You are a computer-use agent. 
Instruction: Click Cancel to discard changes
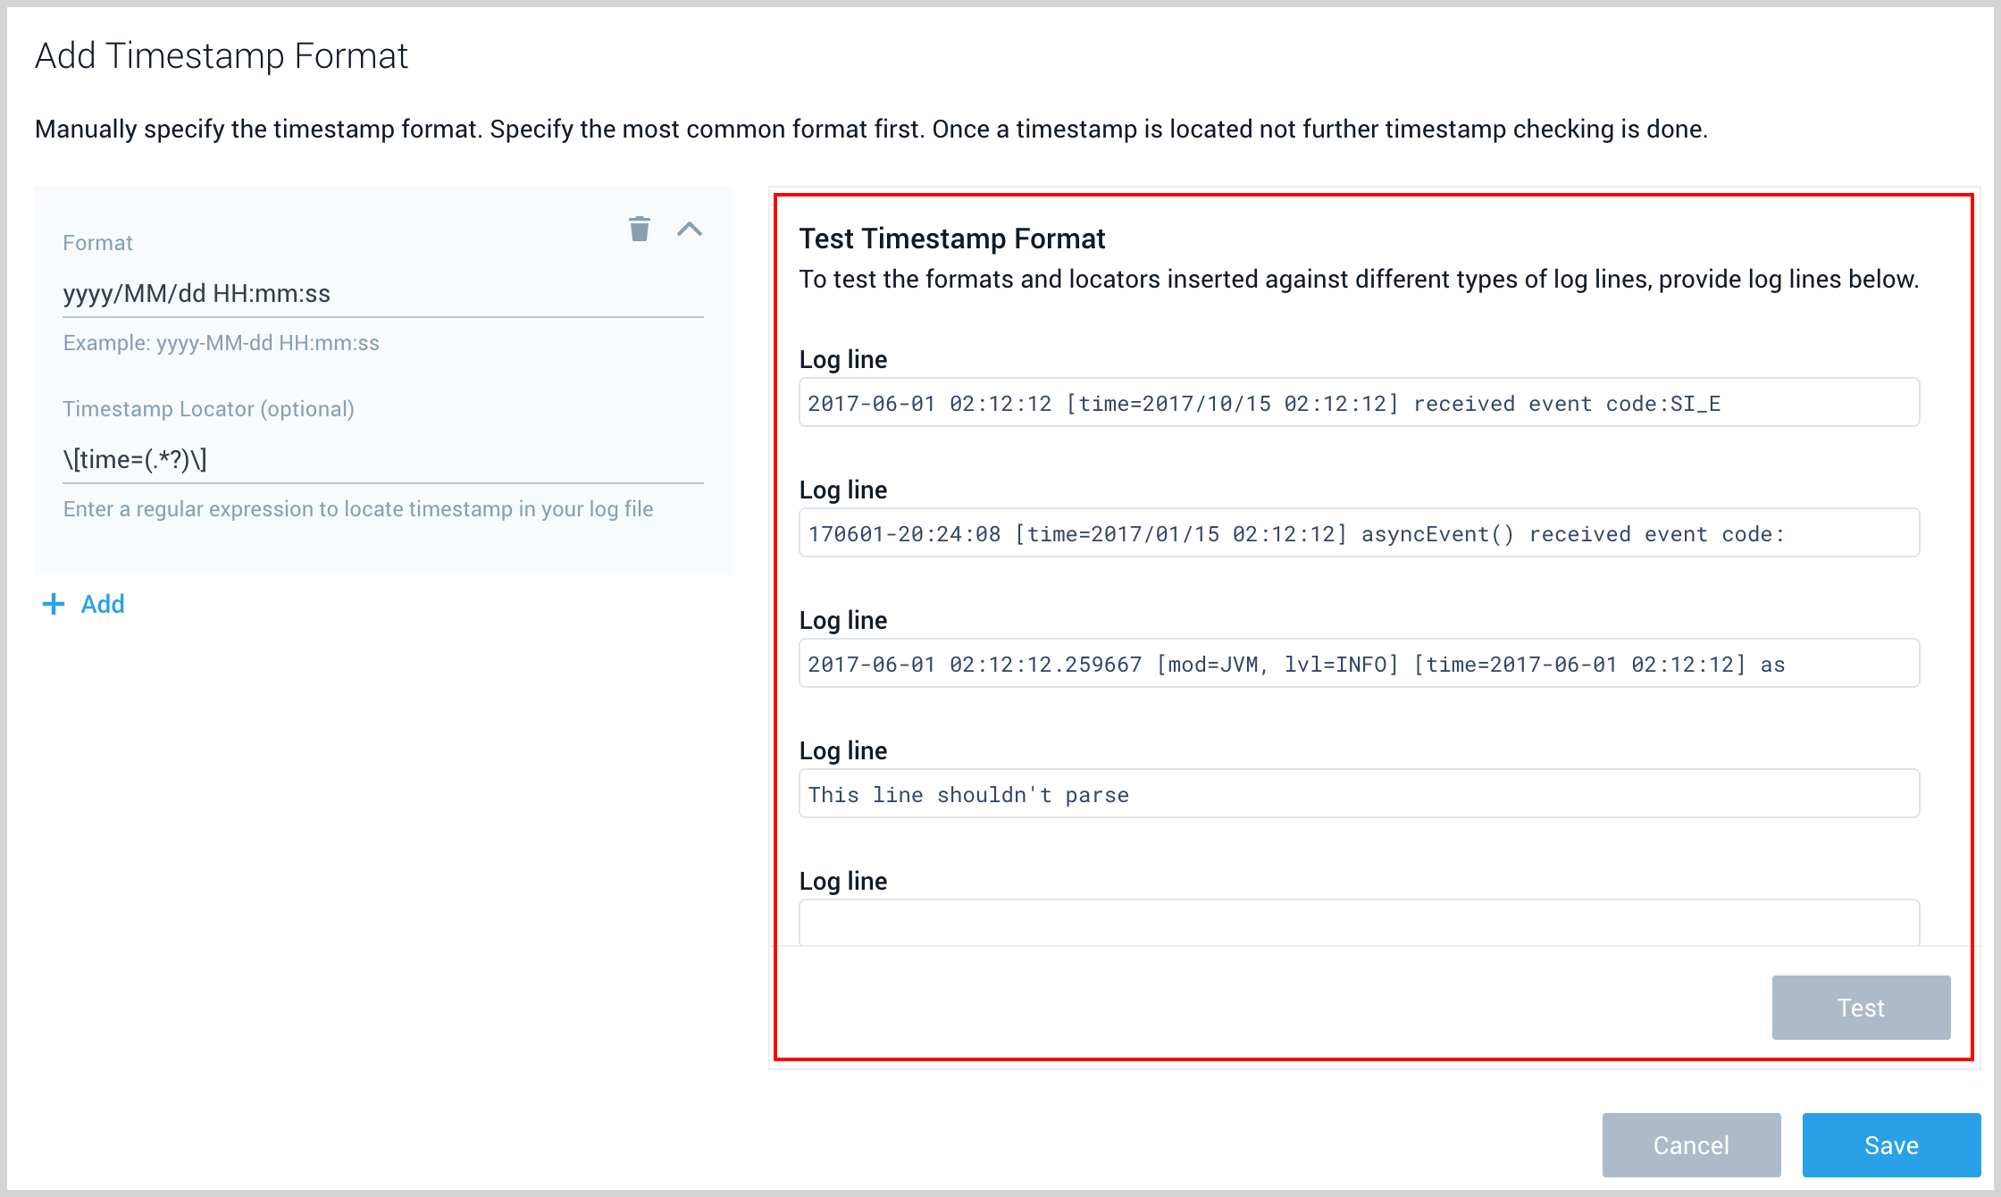(1691, 1144)
